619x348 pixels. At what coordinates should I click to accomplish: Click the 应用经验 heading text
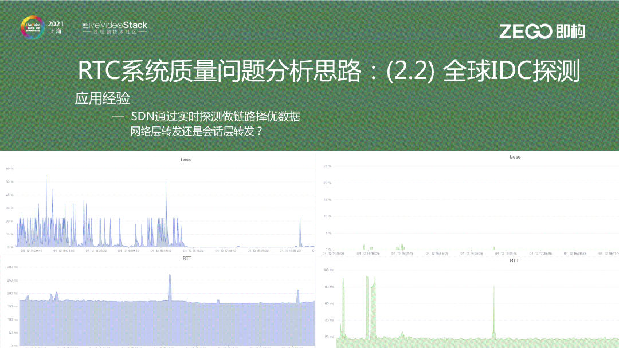pyautogui.click(x=102, y=98)
